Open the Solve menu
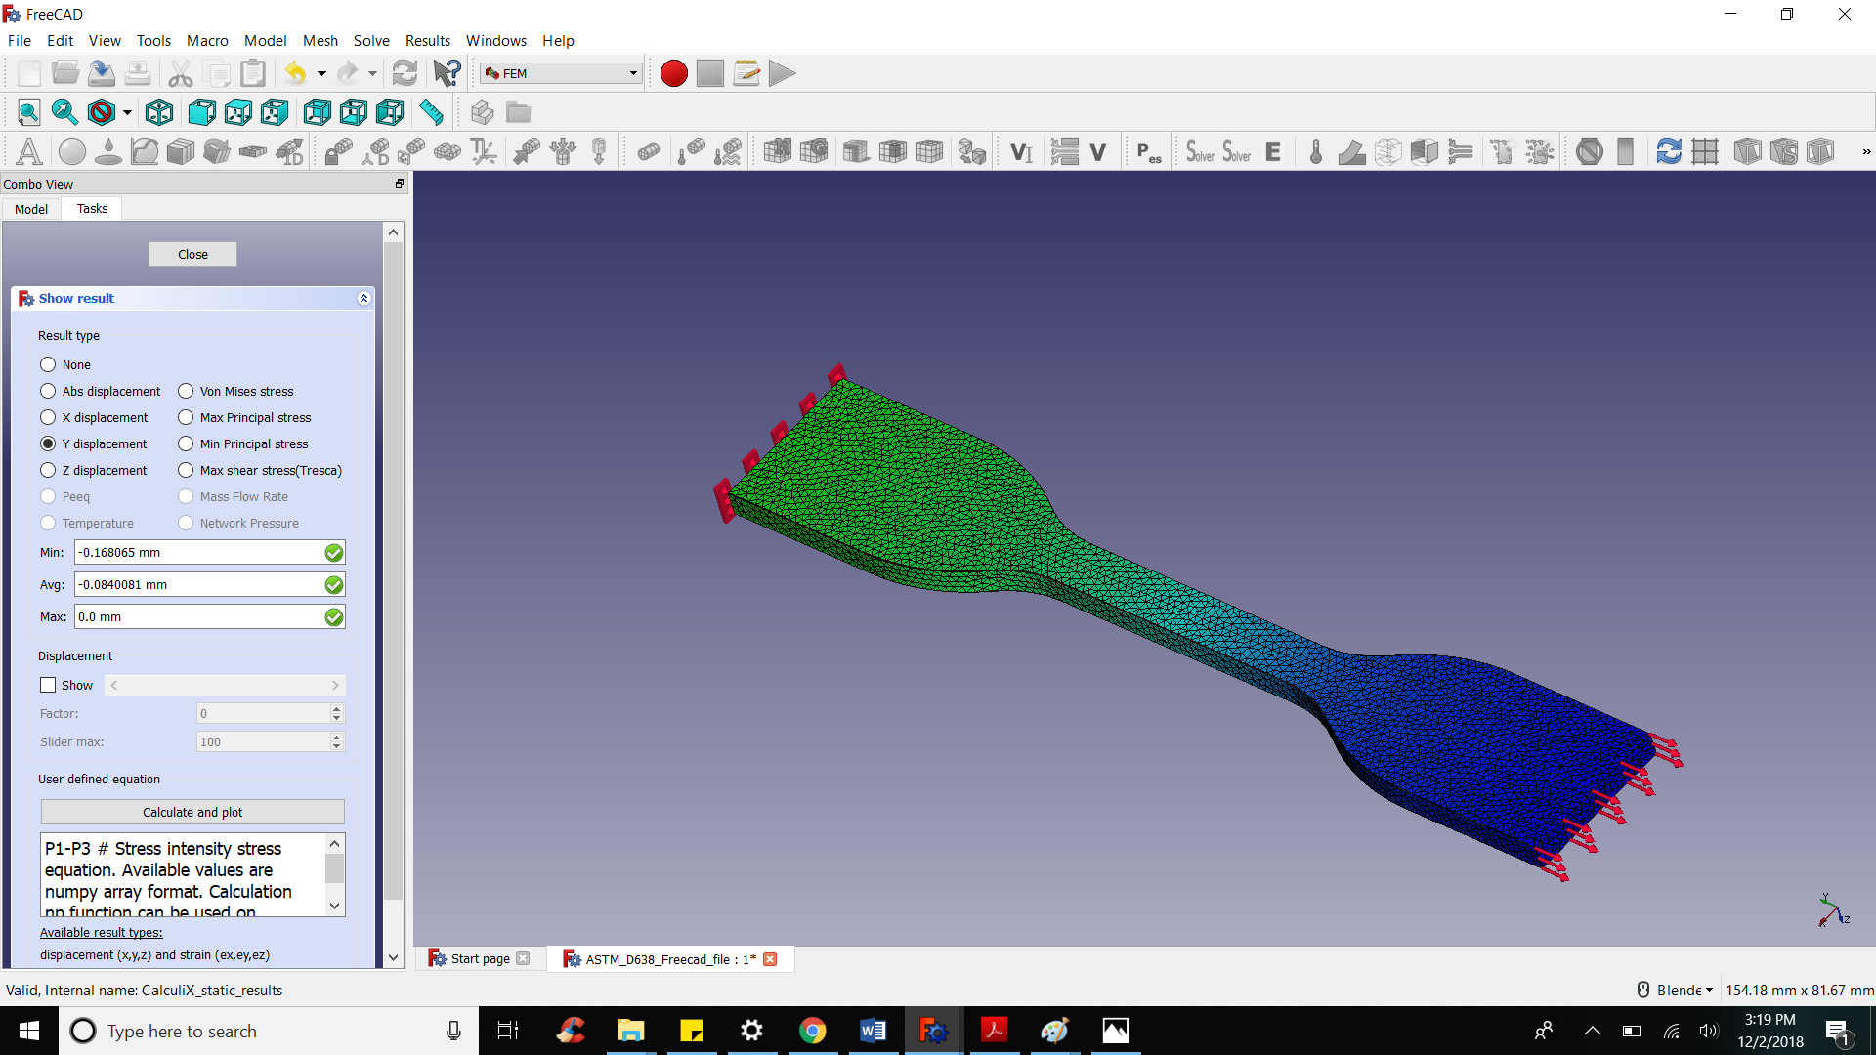1876x1055 pixels. [x=370, y=40]
